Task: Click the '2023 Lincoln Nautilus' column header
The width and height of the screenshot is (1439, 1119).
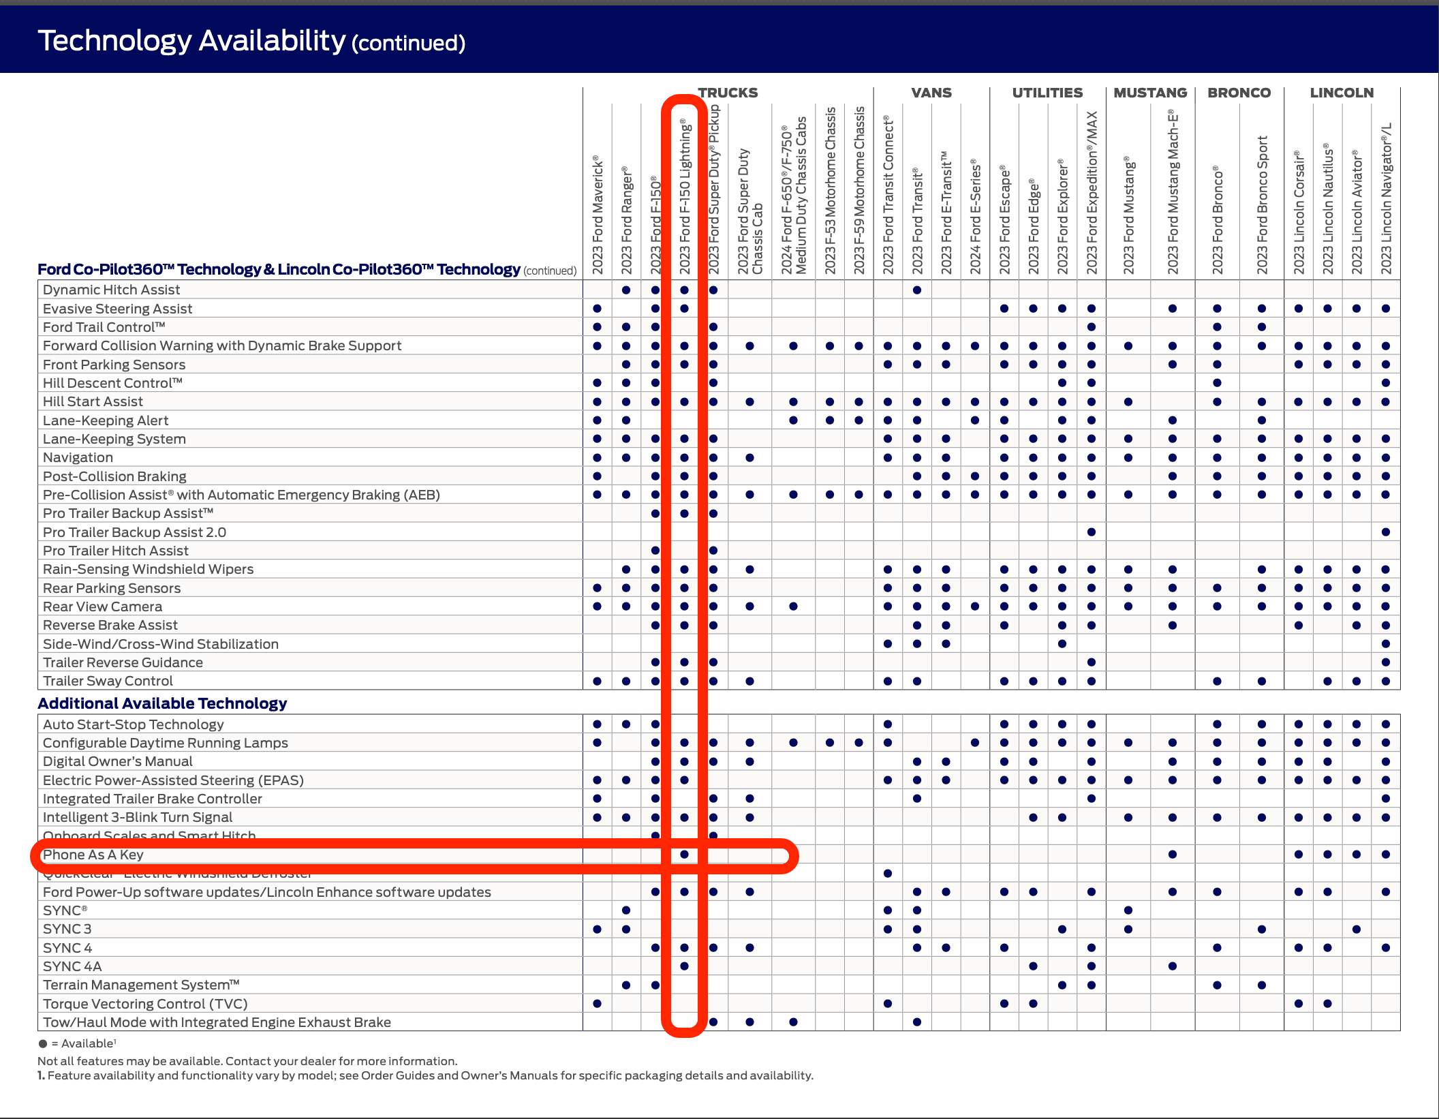Action: [x=1328, y=209]
